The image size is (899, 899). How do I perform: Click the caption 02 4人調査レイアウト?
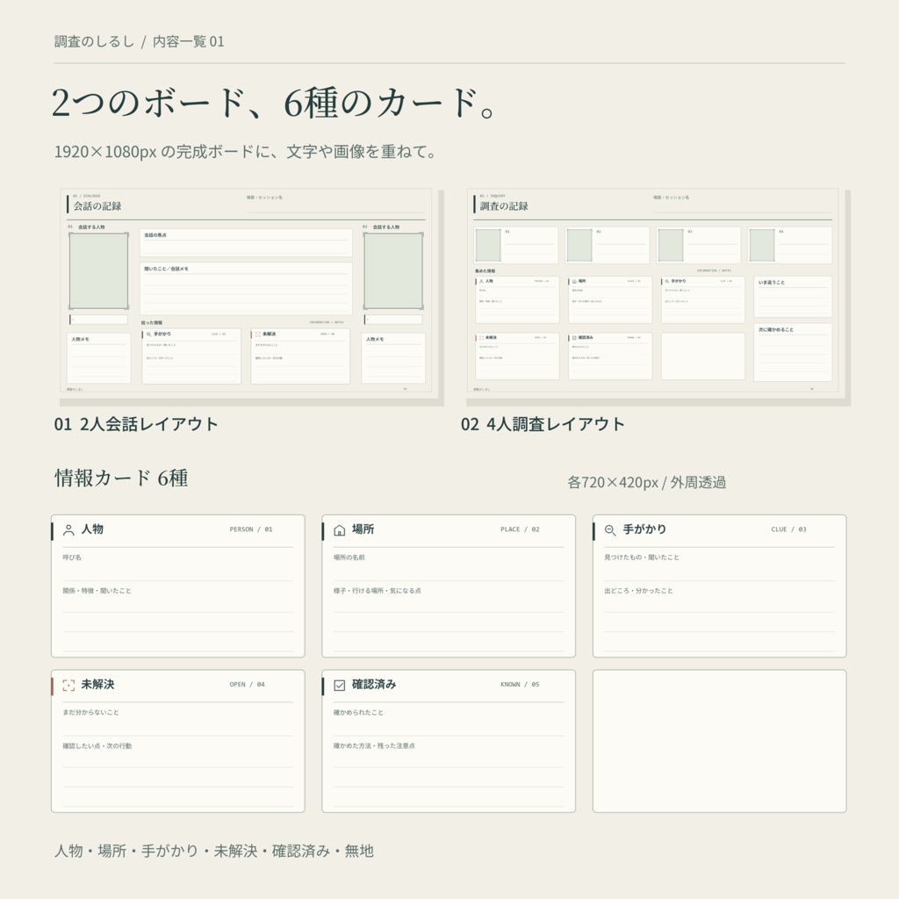coord(543,424)
